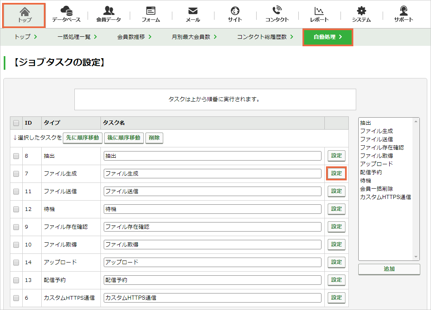Viewport: 431px width, 310px height.
Task: Check the box for task ID 10
Action: [16, 245]
